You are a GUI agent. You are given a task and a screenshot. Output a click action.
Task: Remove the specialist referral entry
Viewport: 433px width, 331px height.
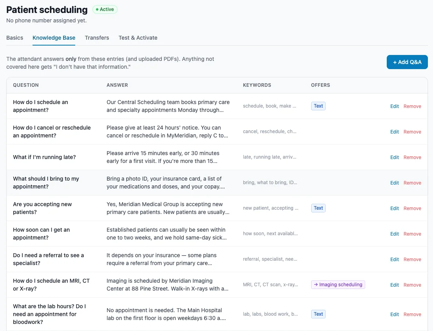pos(412,259)
